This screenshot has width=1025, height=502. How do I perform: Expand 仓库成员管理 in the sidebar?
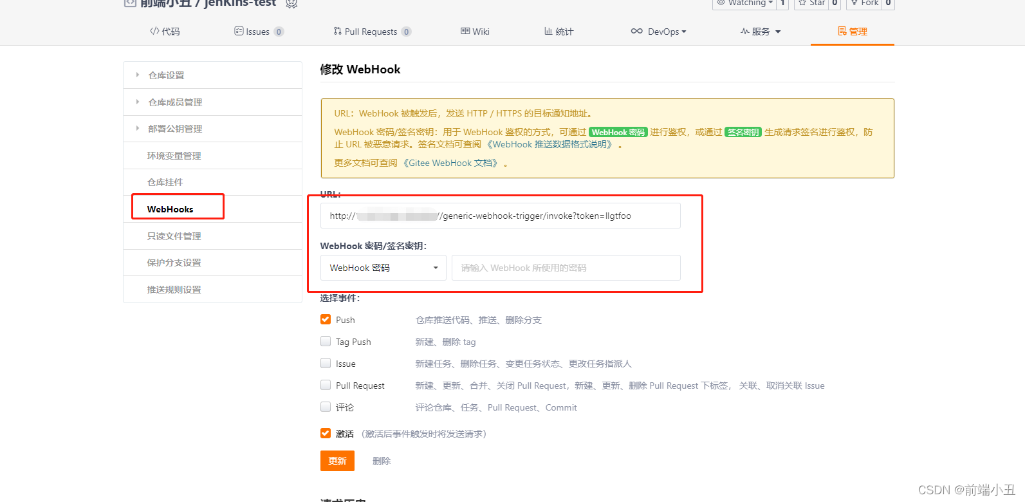[x=212, y=102]
